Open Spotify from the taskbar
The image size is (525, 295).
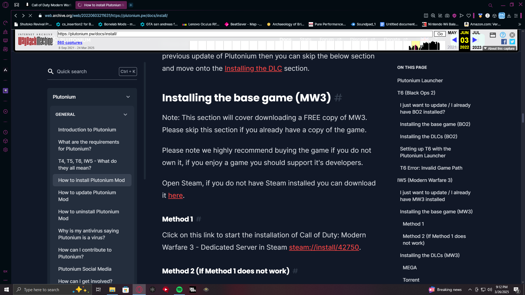pyautogui.click(x=179, y=290)
